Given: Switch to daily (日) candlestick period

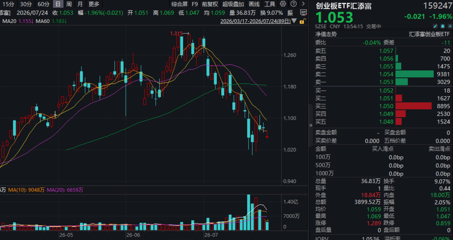Looking at the screenshot, I should click(58, 4).
